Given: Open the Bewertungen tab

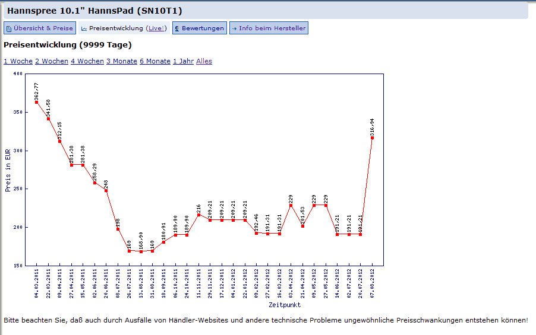Looking at the screenshot, I should (199, 28).
